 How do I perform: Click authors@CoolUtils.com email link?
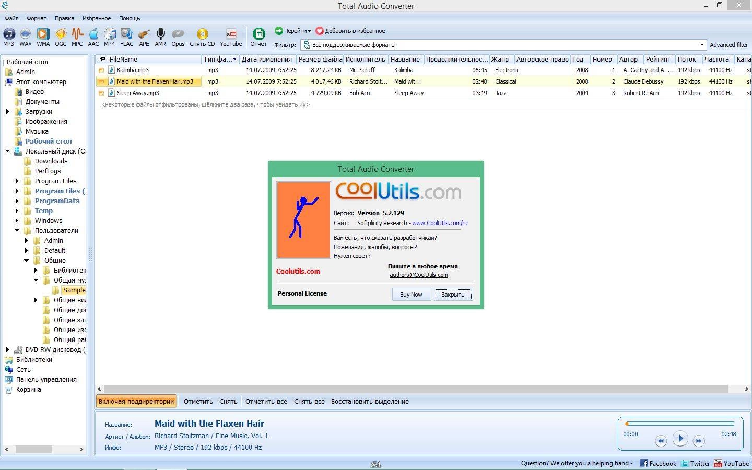[x=419, y=275]
